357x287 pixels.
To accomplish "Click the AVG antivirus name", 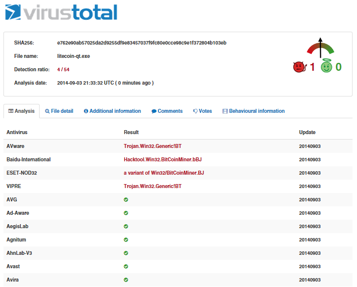I will pos(12,199).
